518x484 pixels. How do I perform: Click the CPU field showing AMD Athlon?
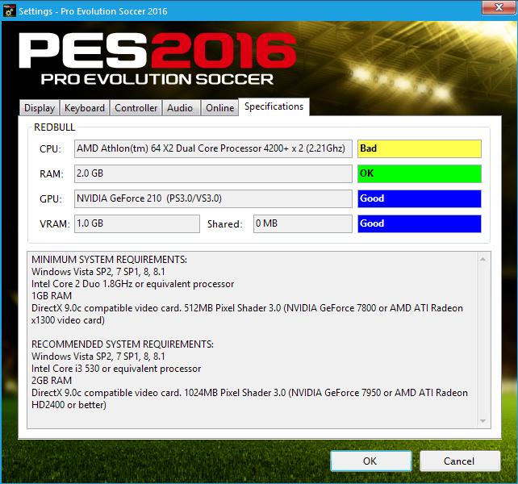click(213, 148)
